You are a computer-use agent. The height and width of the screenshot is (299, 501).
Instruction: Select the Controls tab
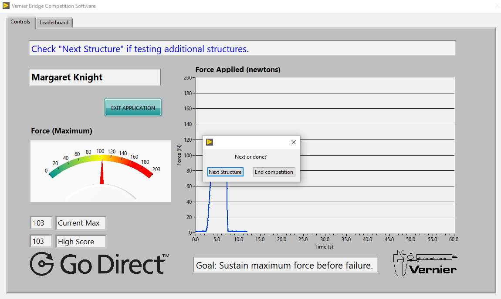pos(20,22)
